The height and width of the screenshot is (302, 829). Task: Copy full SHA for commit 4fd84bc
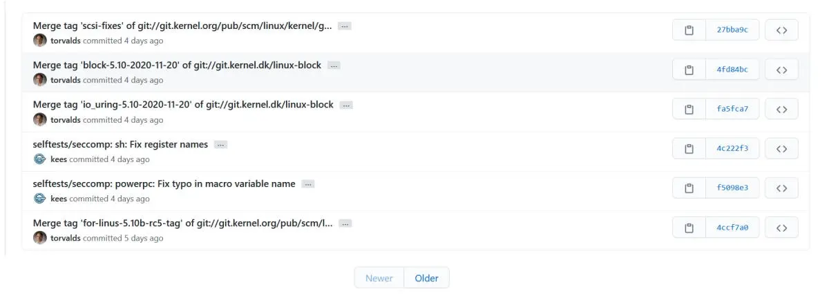point(689,70)
